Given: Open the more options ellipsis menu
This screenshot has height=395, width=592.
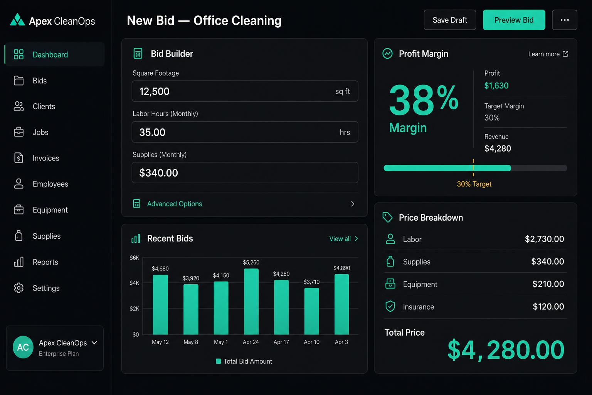Looking at the screenshot, I should 564,20.
